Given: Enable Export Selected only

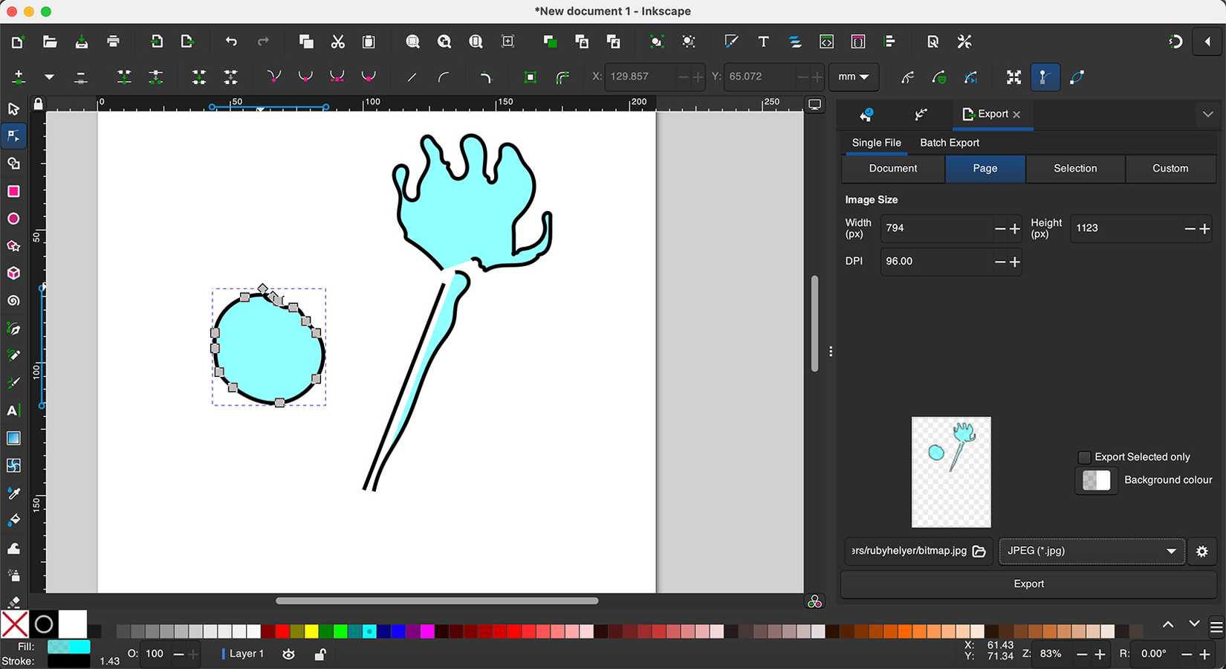Looking at the screenshot, I should click(1086, 457).
